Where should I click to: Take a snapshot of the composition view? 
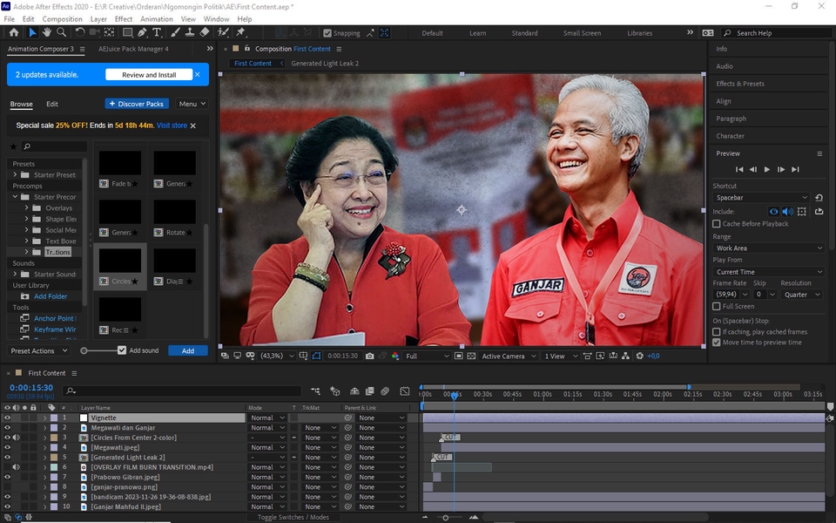[x=369, y=355]
